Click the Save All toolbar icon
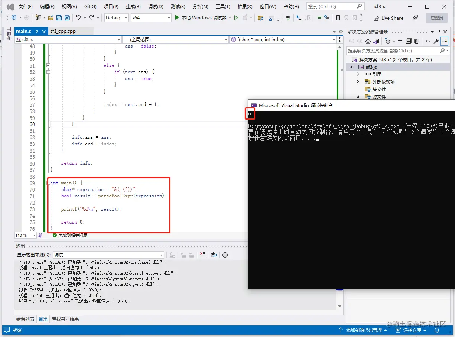Image resolution: width=455 pixels, height=337 pixels. click(67, 17)
